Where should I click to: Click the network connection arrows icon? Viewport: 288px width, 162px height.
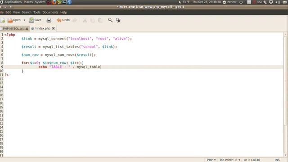click(x=265, y=2)
